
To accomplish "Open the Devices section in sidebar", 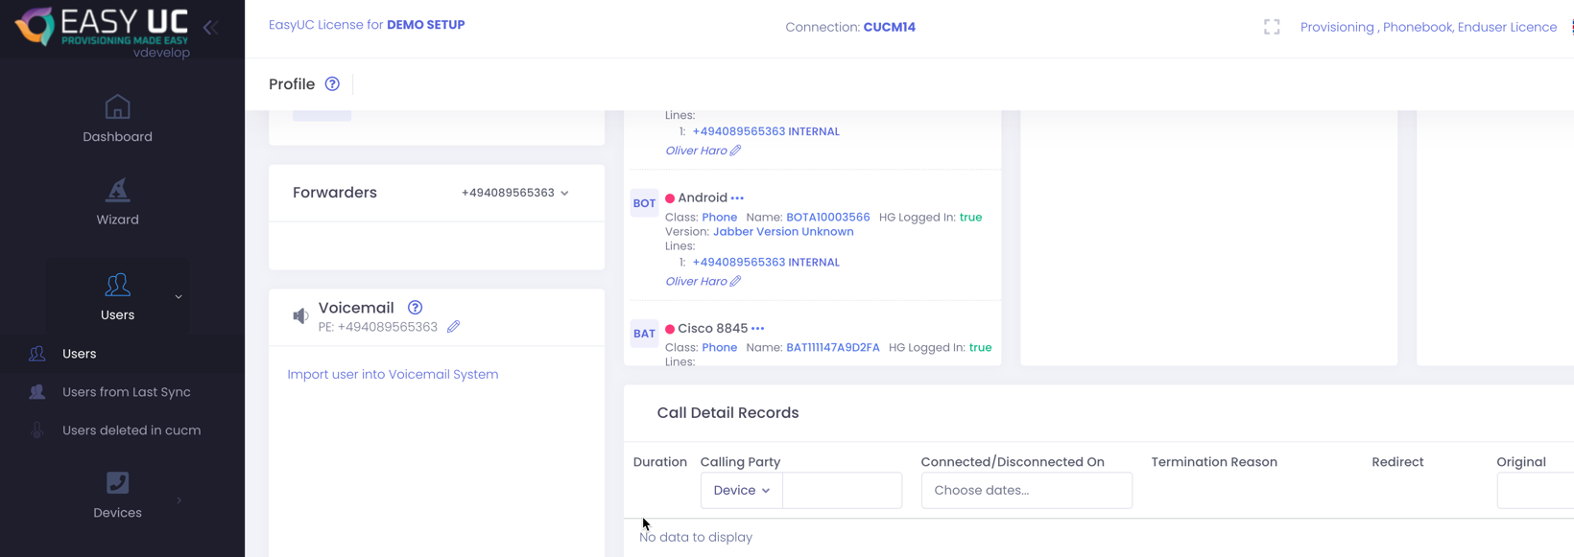I will 117,495.
